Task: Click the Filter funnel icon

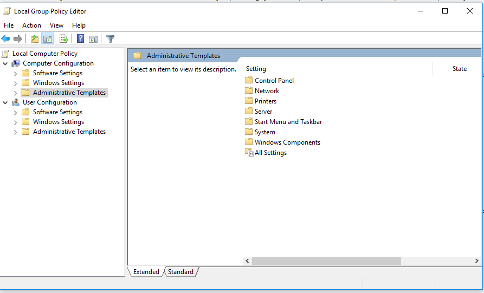Action: 111,38
